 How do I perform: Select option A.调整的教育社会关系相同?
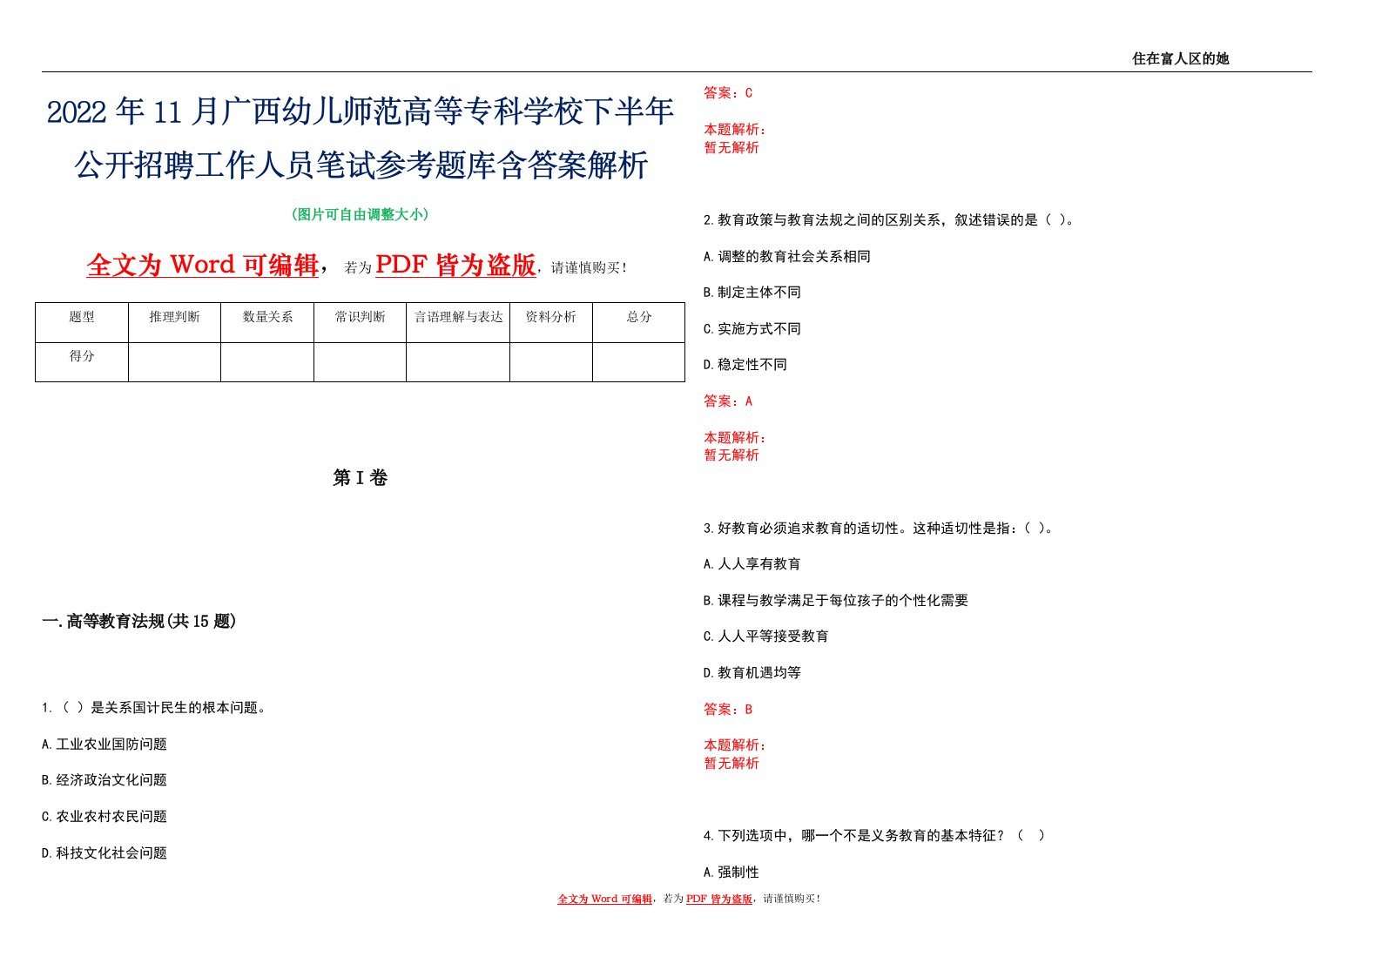[787, 257]
